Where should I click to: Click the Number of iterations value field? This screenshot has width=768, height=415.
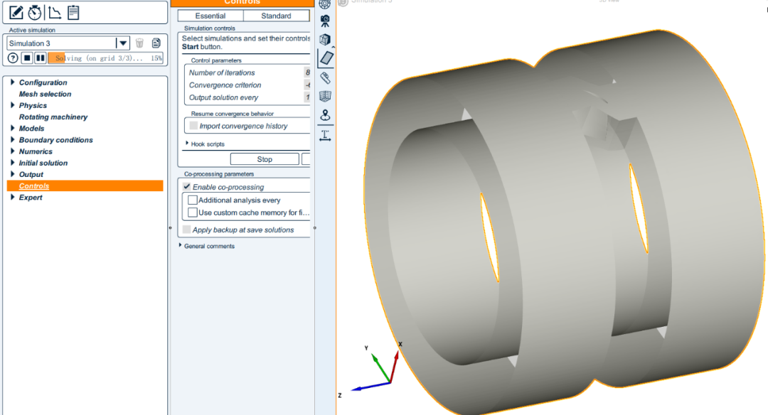[307, 72]
